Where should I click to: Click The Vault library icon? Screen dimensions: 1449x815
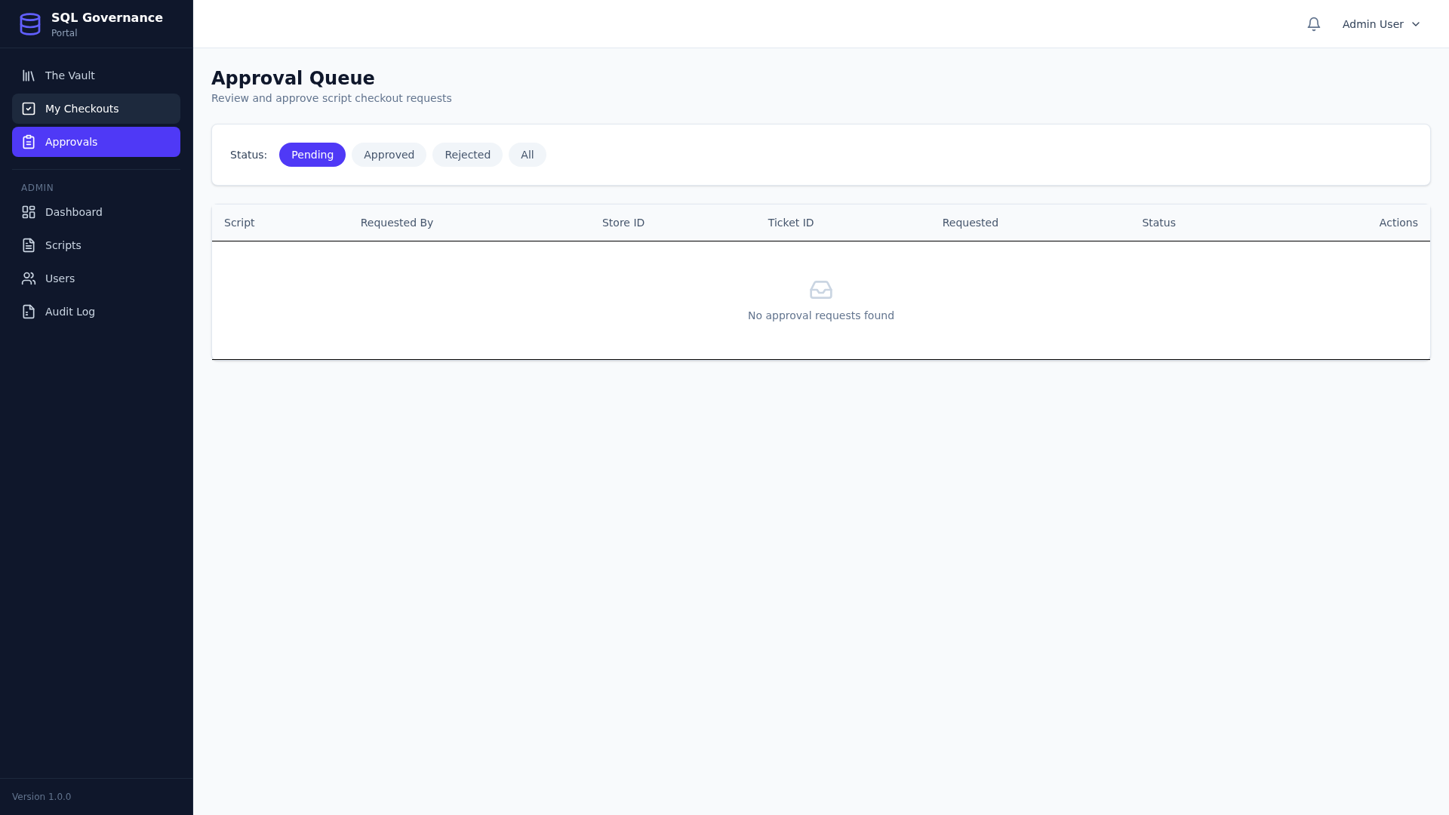(29, 75)
